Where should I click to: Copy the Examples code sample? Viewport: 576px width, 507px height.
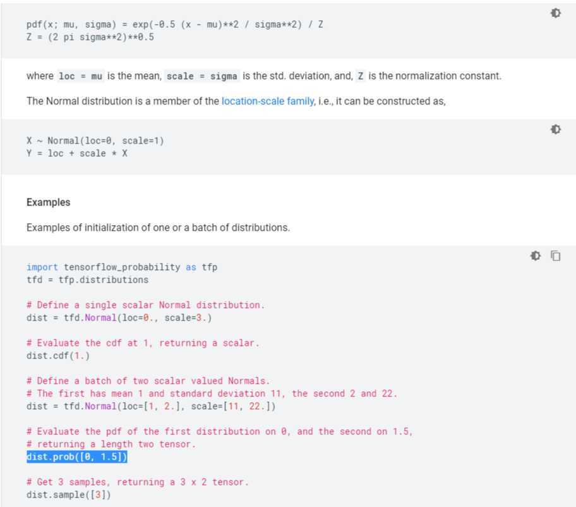pos(556,256)
